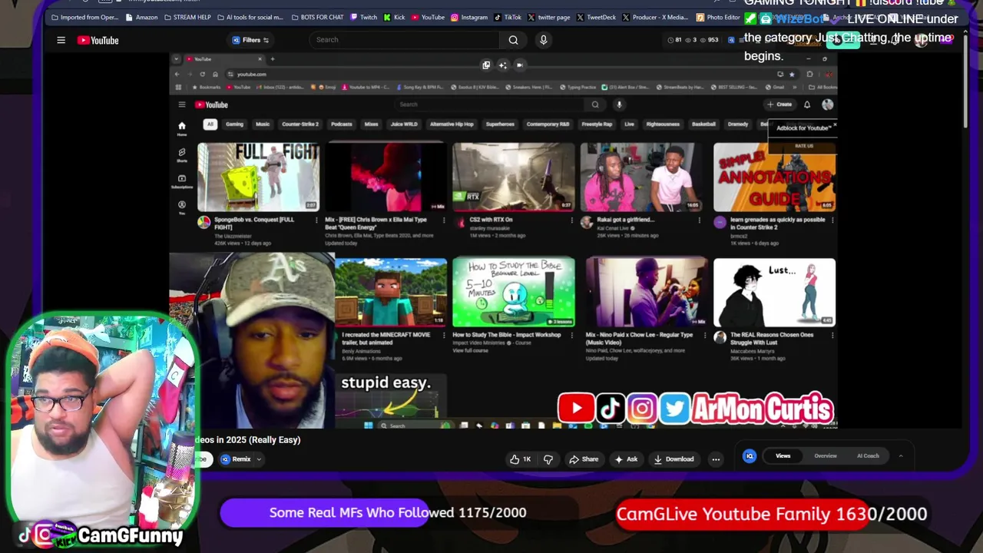
Task: Download the video
Action: tap(674, 459)
